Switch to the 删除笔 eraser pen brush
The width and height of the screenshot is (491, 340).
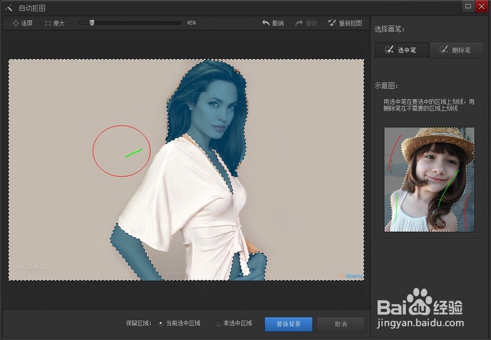(457, 50)
